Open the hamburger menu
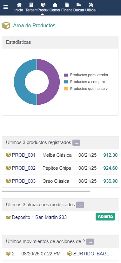The width and height of the screenshot is (121, 263). click(6, 7)
